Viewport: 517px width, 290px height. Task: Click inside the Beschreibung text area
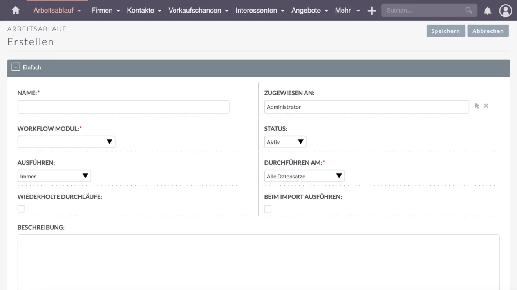(x=258, y=260)
